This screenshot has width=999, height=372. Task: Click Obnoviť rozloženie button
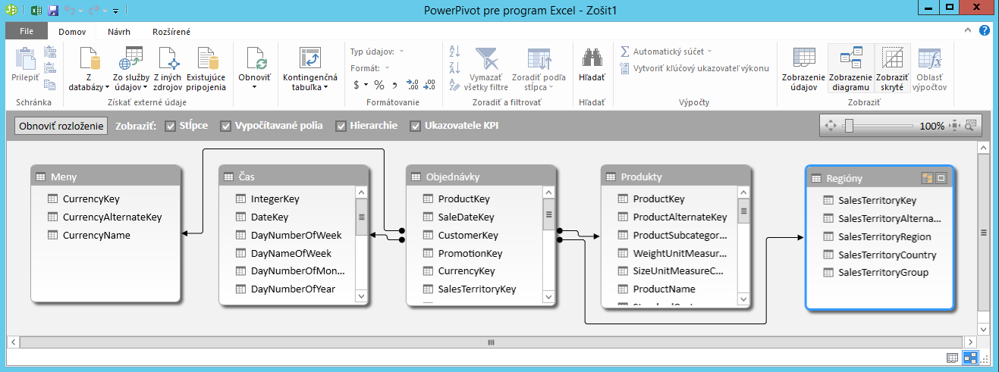61,126
